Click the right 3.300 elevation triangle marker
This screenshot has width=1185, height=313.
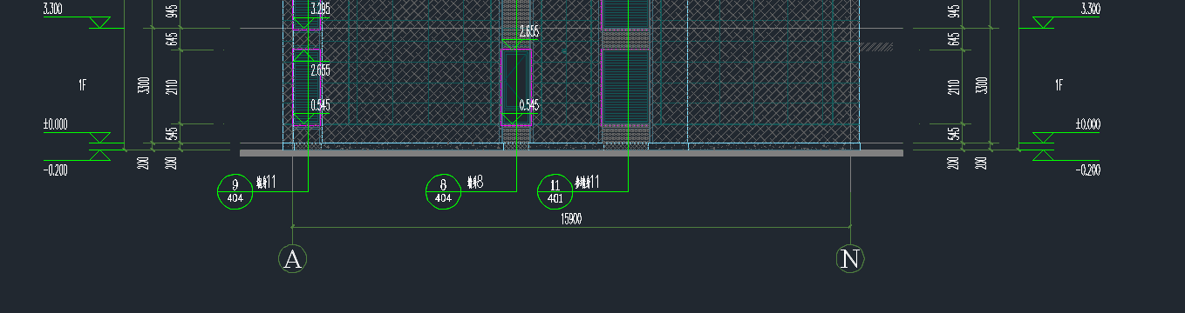[x=1043, y=23]
